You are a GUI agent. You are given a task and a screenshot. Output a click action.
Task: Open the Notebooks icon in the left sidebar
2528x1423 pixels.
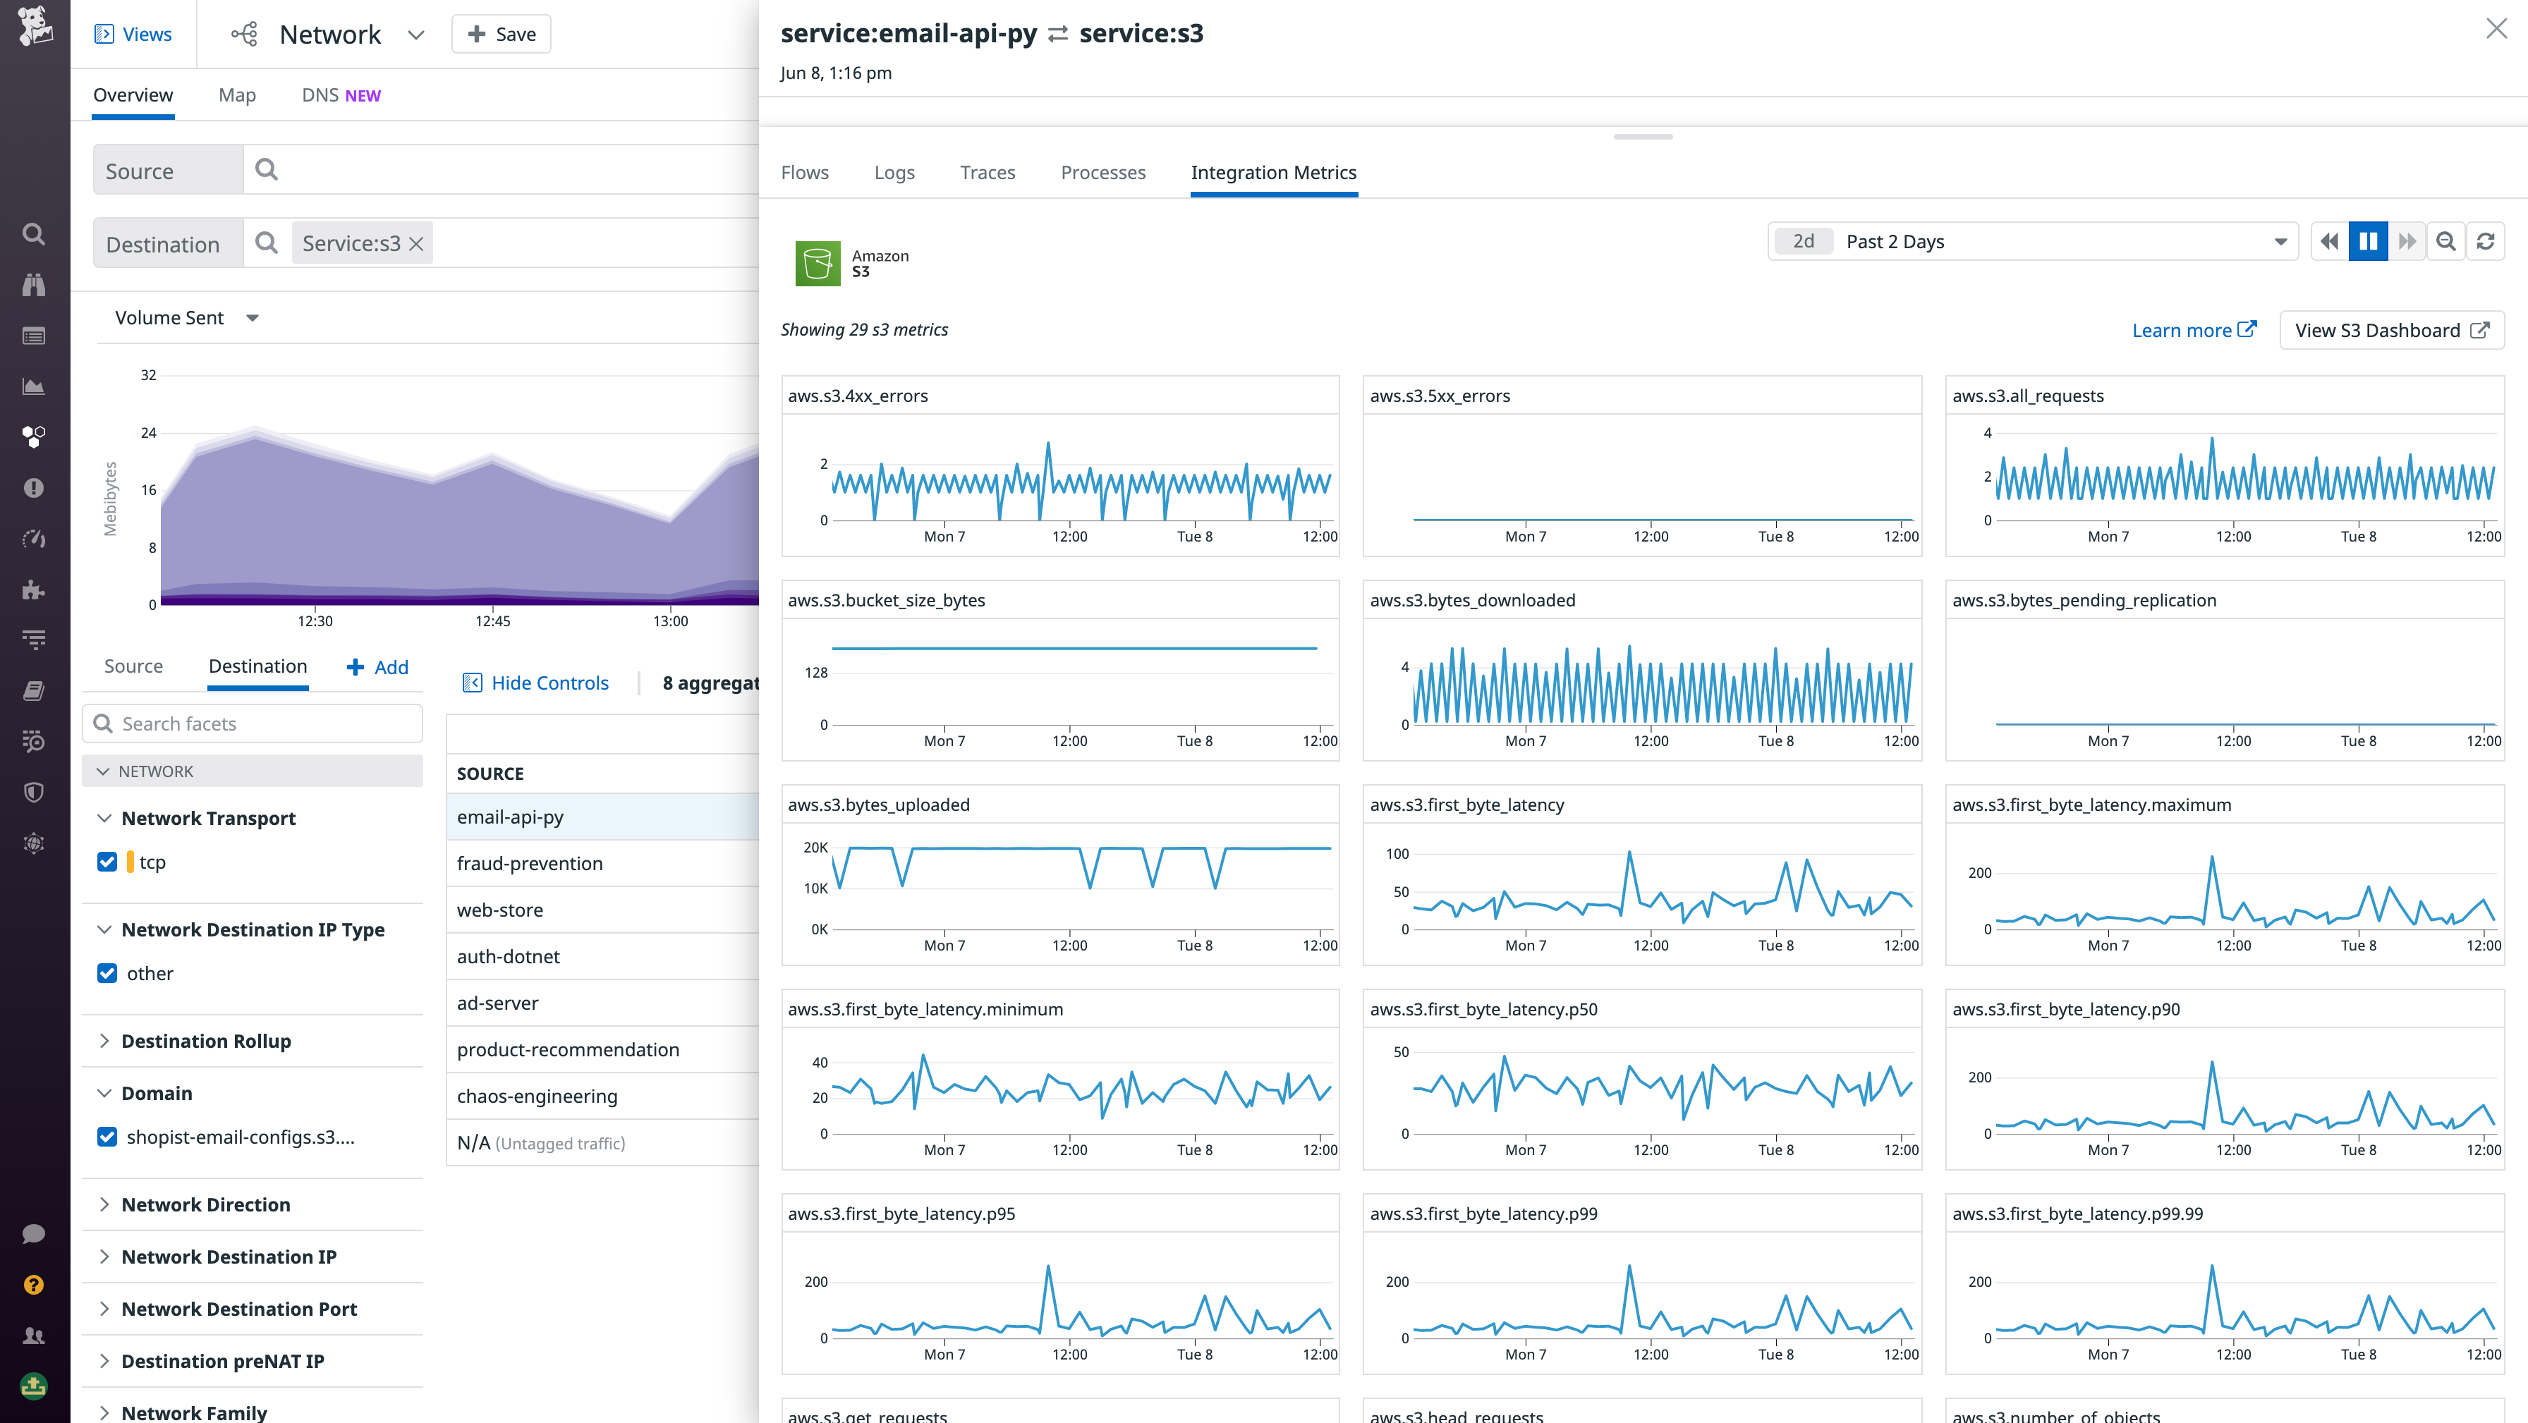(33, 690)
